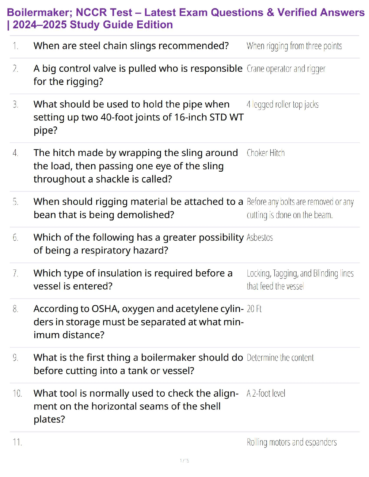Image resolution: width=369 pixels, height=477 pixels.
Task: Select the 'Before any bolts are removed' answer
Action: pos(300,208)
